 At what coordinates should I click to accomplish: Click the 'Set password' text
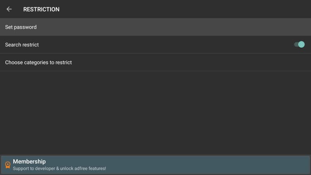tap(21, 27)
